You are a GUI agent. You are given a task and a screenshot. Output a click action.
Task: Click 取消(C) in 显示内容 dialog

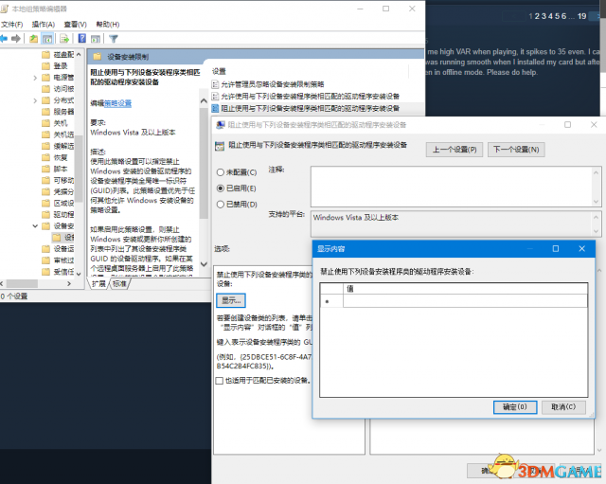coord(563,406)
